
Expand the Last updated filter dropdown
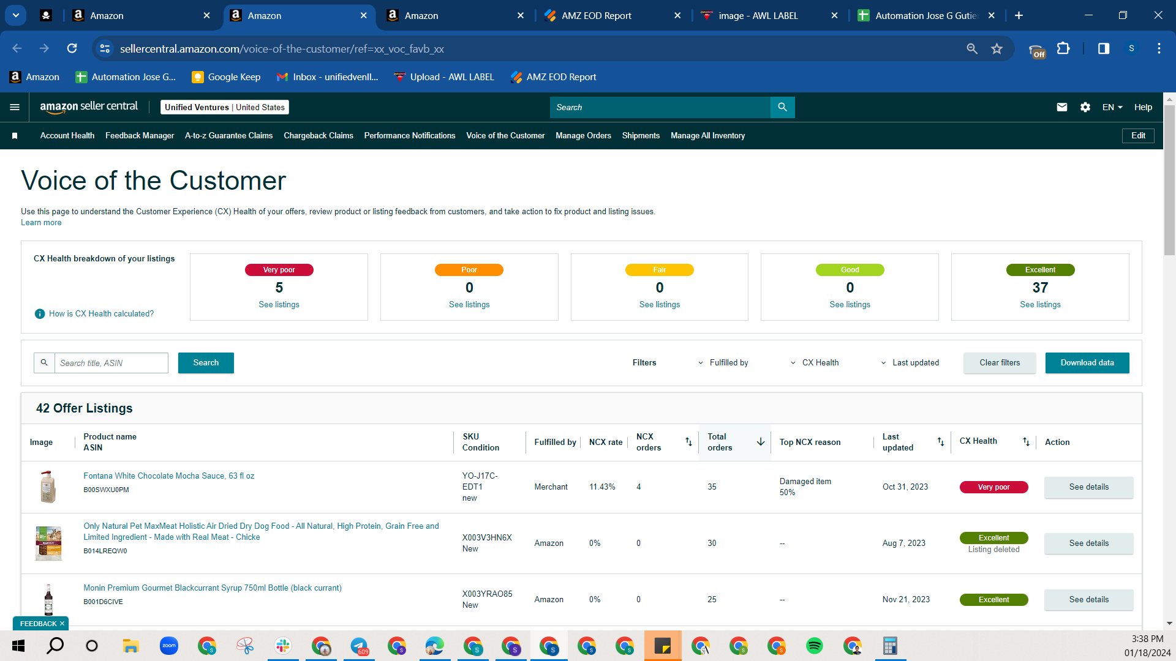[910, 363]
